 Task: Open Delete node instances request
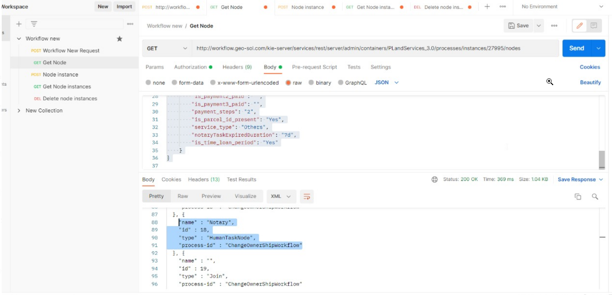[66, 99]
